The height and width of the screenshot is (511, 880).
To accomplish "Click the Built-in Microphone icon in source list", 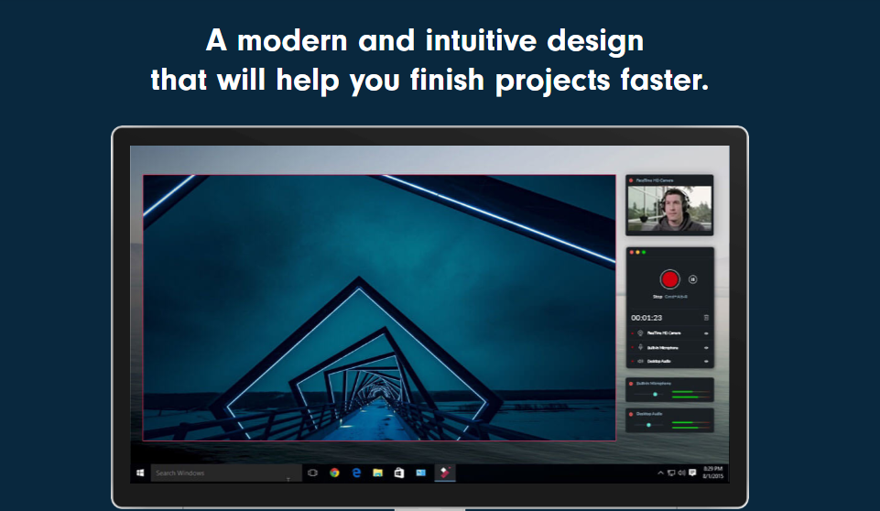I will coord(640,347).
